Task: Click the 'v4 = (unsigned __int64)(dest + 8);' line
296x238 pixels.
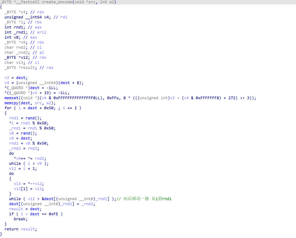Action: [44, 83]
